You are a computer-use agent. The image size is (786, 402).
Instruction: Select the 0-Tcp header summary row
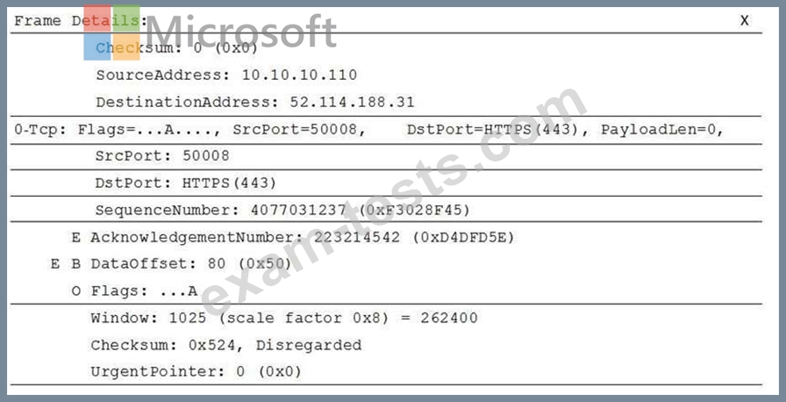[386, 130]
